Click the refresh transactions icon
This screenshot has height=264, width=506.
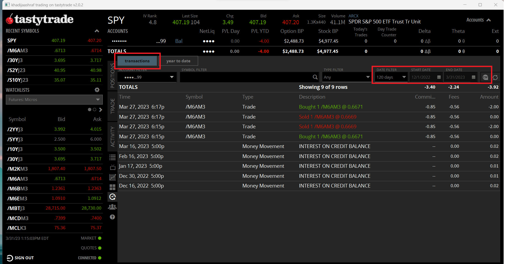495,77
